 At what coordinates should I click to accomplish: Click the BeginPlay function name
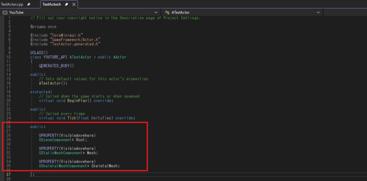point(76,101)
